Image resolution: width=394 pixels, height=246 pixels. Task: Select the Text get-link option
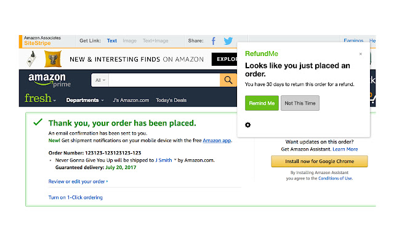[112, 41]
